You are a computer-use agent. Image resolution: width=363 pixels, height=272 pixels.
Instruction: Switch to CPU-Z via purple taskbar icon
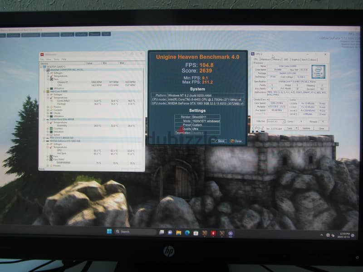pyautogui.click(x=231, y=233)
